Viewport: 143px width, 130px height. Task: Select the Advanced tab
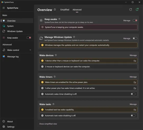point(77,9)
